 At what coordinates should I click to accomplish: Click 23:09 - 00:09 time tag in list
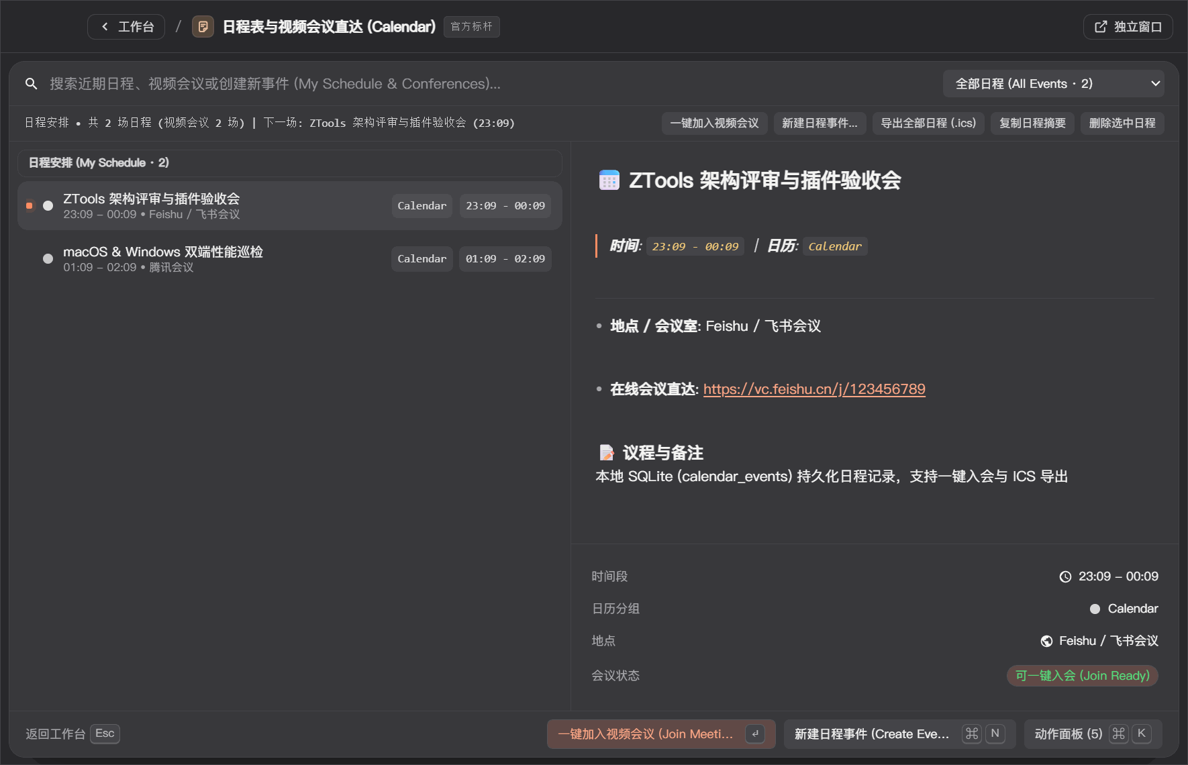point(505,206)
